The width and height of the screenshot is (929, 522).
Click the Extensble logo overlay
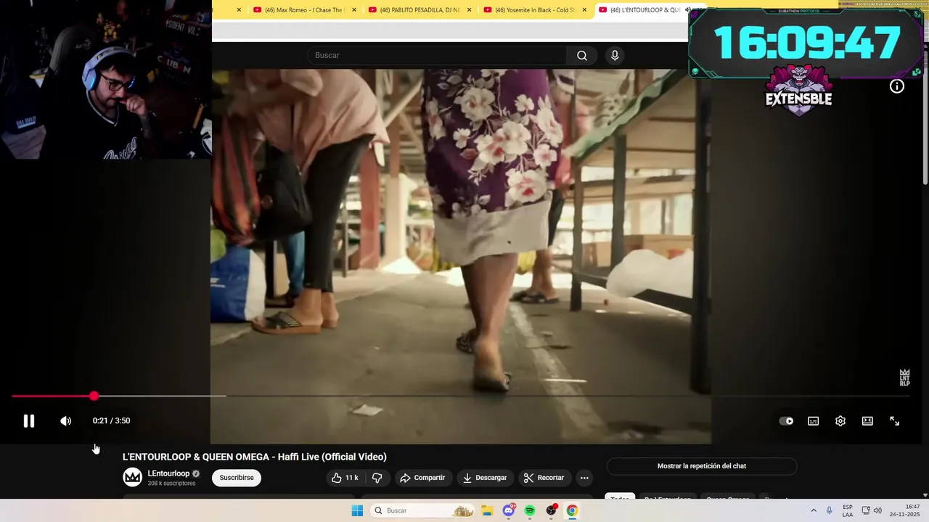[x=799, y=91]
